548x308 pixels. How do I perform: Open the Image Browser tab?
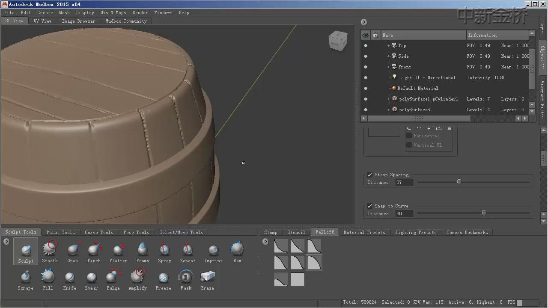(x=78, y=21)
